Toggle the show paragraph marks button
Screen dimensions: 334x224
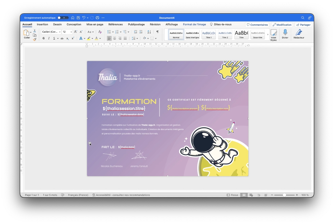click(x=157, y=32)
